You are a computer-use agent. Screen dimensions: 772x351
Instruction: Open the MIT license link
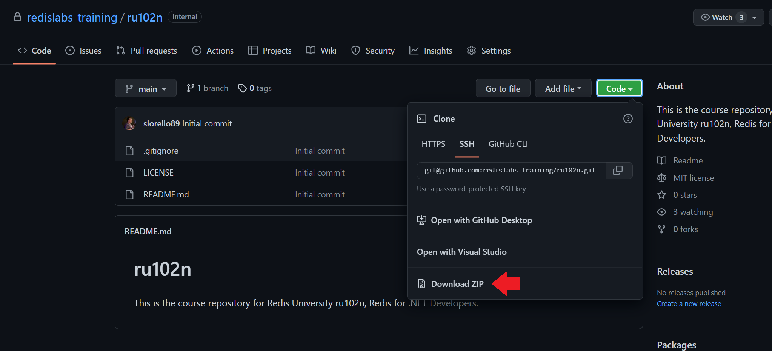coord(694,178)
